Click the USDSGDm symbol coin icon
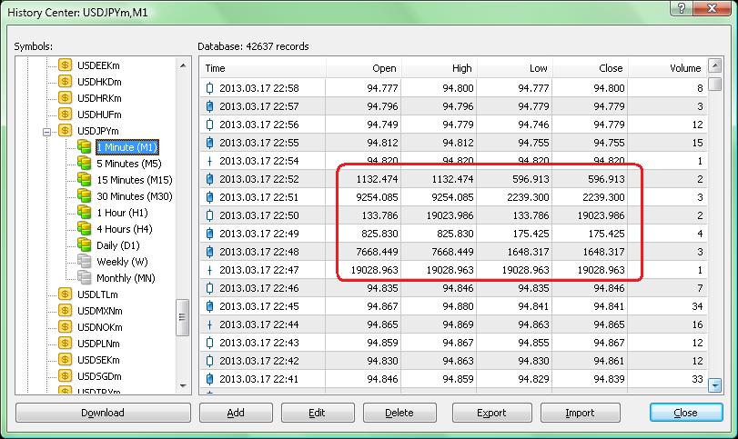The image size is (738, 439). (x=65, y=376)
